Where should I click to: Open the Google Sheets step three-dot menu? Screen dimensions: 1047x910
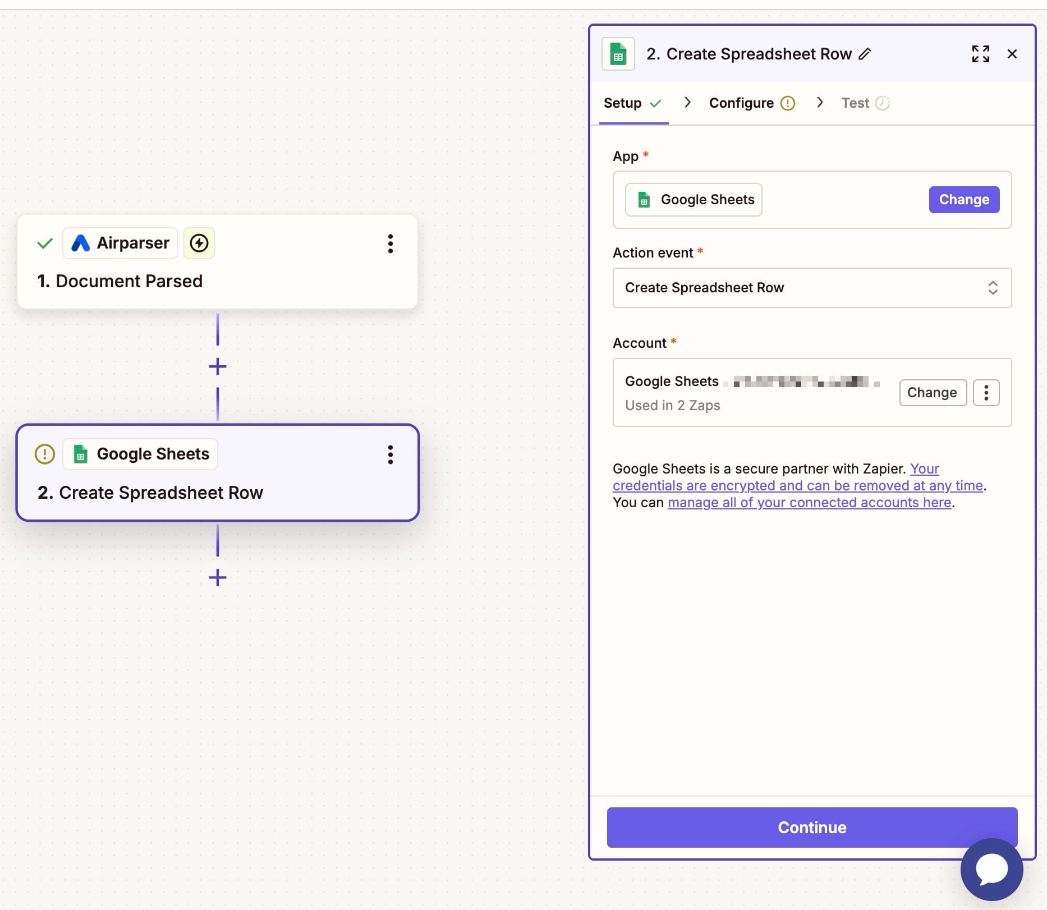(390, 454)
